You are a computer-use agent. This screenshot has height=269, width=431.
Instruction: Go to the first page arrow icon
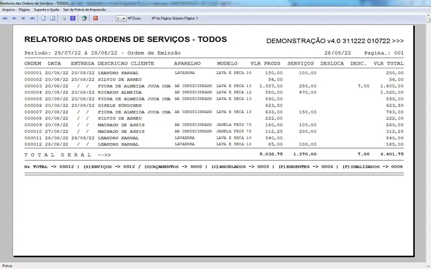coord(5,18)
